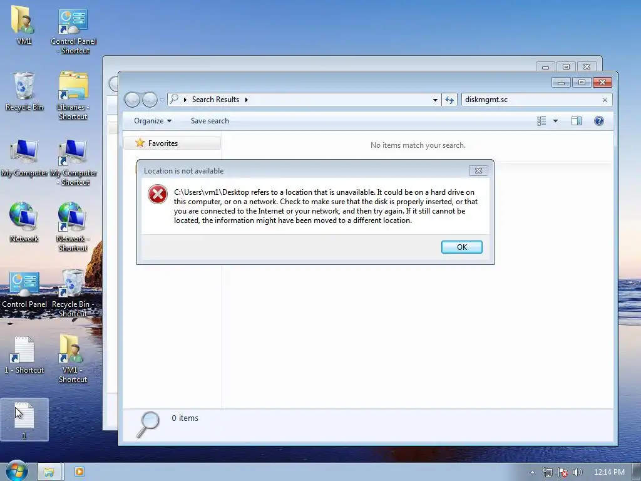
Task: Click into the diskmgmt.sc search box
Action: [531, 100]
